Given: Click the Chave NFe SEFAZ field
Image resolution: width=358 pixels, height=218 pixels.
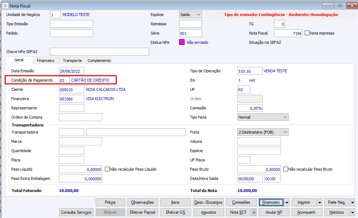Looking at the screenshot, I should 100,52.
